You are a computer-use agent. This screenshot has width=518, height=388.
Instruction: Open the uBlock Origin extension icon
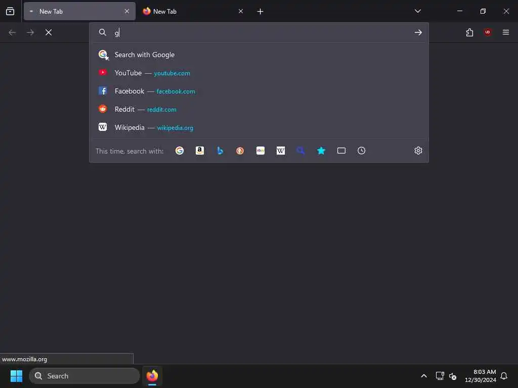pos(488,32)
